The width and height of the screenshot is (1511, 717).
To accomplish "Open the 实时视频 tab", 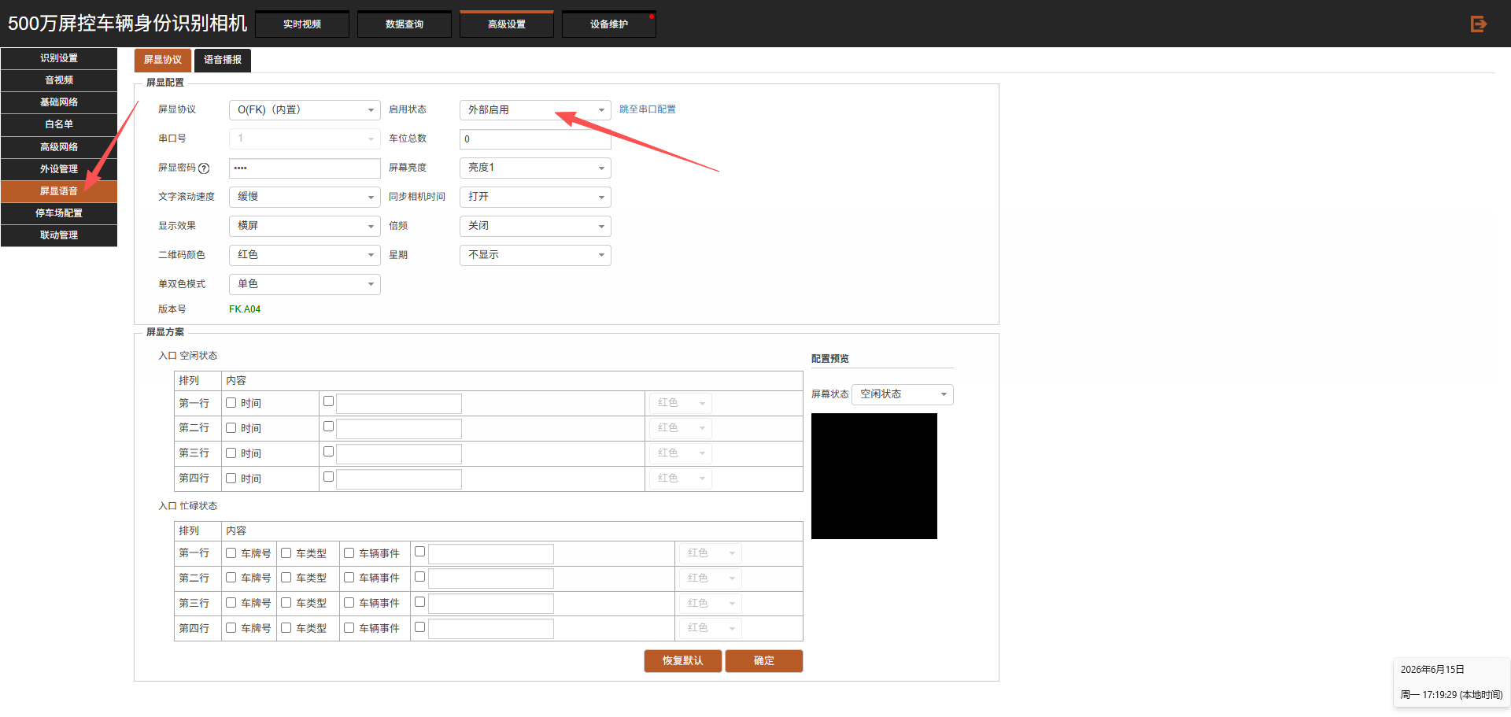I will coord(302,24).
